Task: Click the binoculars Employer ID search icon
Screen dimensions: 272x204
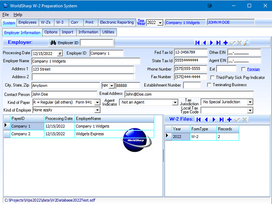Action: pyautogui.click(x=53, y=43)
